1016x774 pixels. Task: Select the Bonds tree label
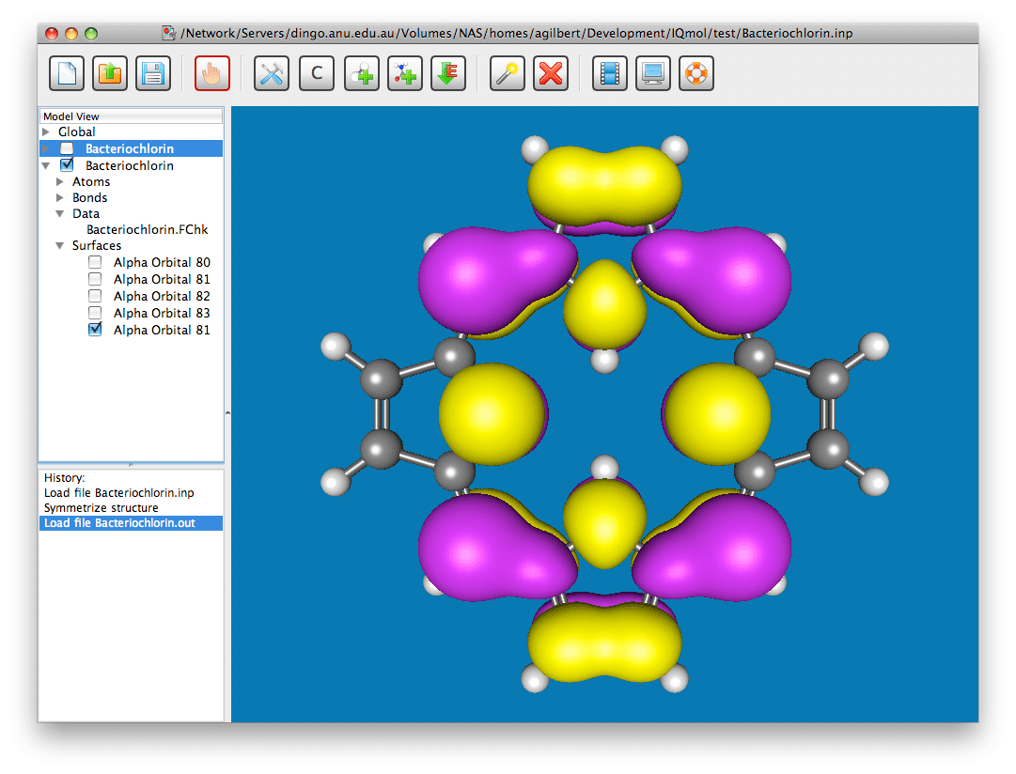(x=90, y=197)
